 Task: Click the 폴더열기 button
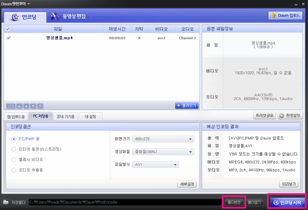click(254, 202)
